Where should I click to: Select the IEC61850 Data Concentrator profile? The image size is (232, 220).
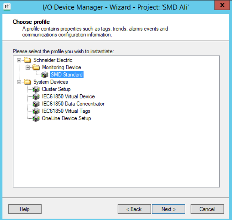click(73, 104)
